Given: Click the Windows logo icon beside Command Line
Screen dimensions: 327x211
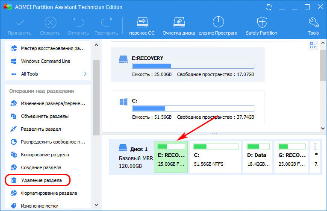Looking at the screenshot, I should click(14, 61).
